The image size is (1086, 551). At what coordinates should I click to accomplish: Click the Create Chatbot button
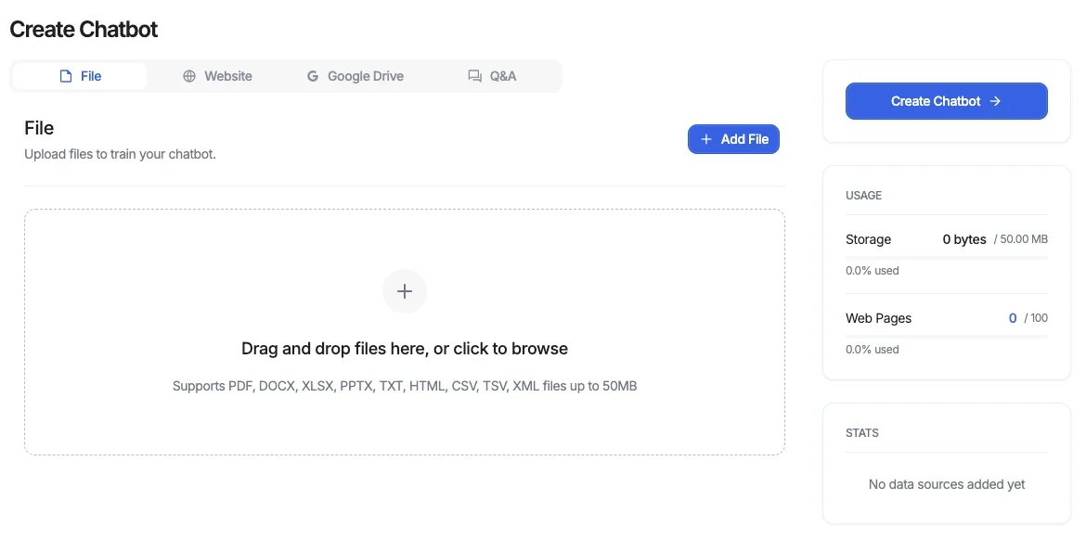pyautogui.click(x=946, y=100)
